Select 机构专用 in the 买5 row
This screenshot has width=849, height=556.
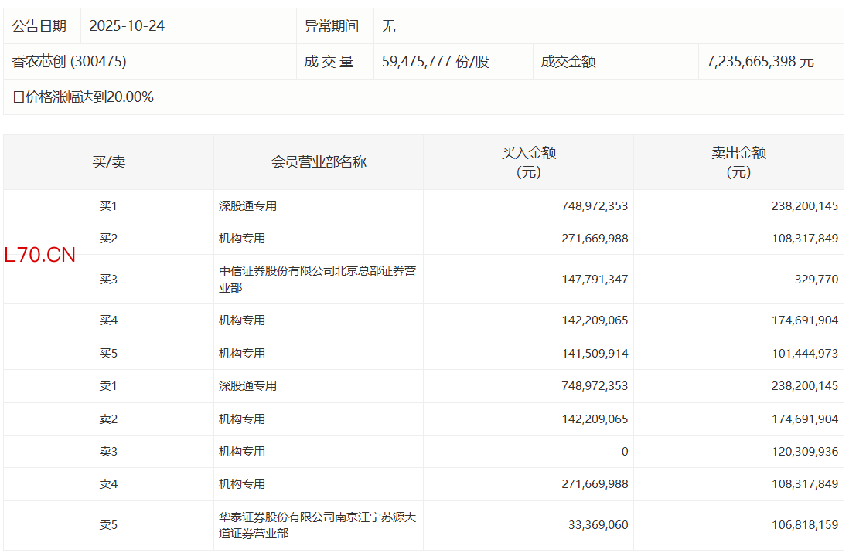pyautogui.click(x=242, y=354)
